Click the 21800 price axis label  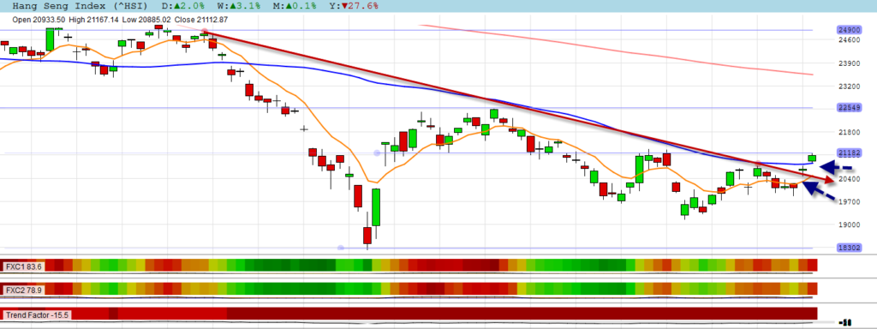click(x=849, y=133)
